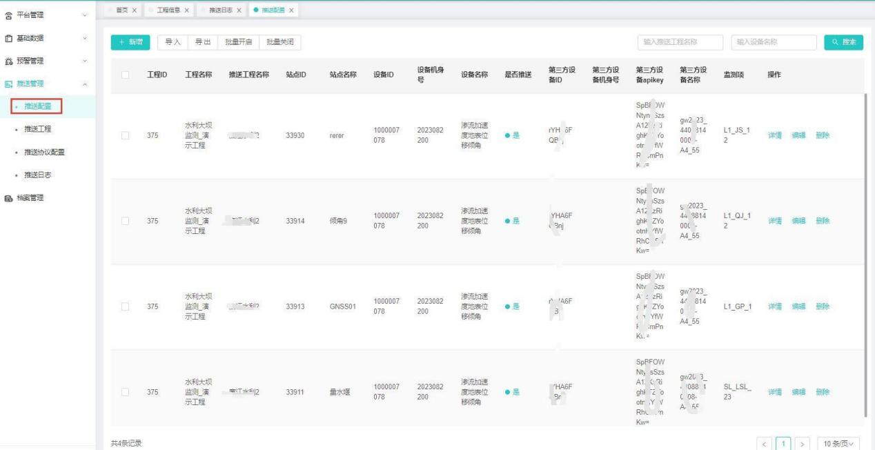The image size is (875, 450).
Task: Collapse the 推送管理 menu chevron
Action: coord(84,84)
